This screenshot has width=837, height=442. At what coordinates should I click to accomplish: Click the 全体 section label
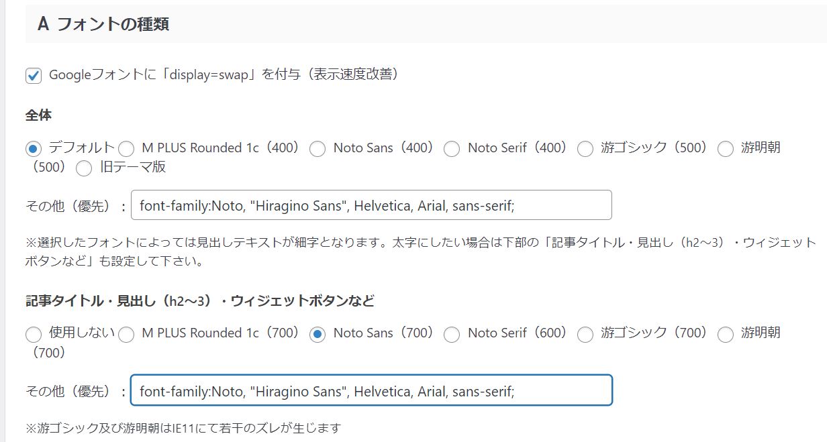(x=38, y=115)
